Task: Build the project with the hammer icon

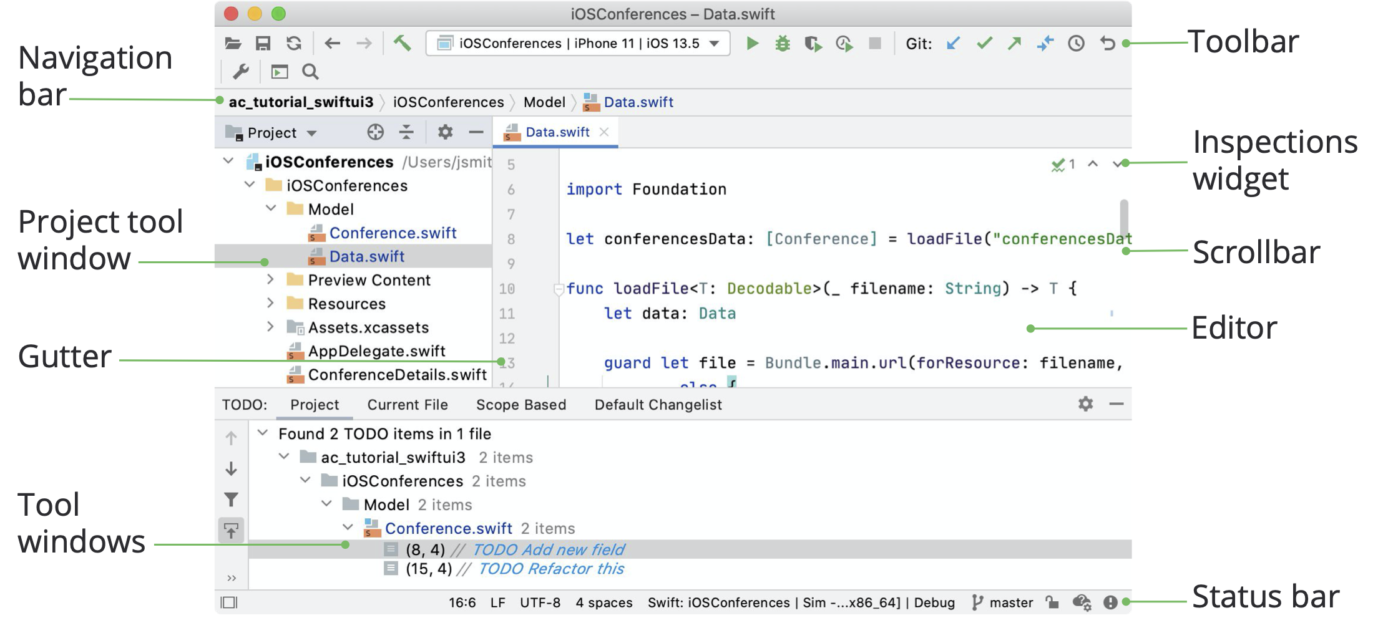Action: pos(402,43)
